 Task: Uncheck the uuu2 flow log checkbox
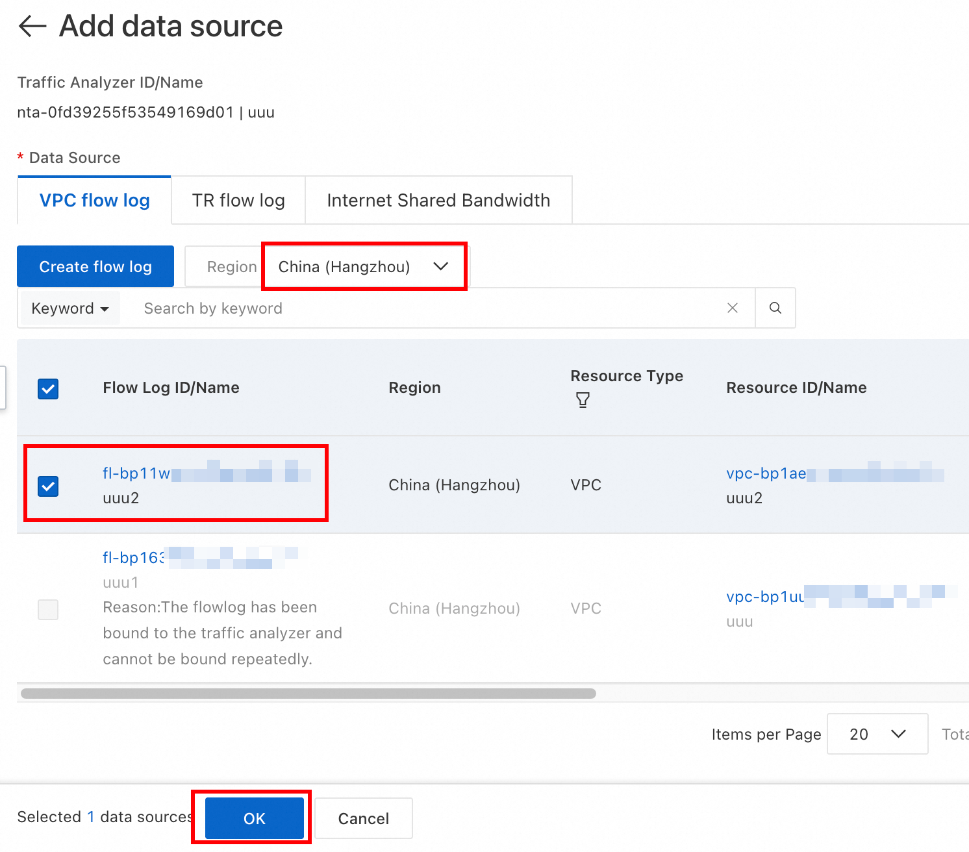pyautogui.click(x=48, y=486)
